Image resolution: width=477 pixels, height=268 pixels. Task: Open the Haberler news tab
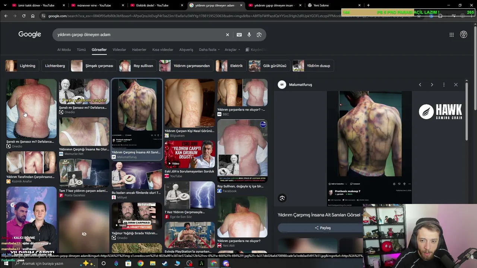coord(139,50)
